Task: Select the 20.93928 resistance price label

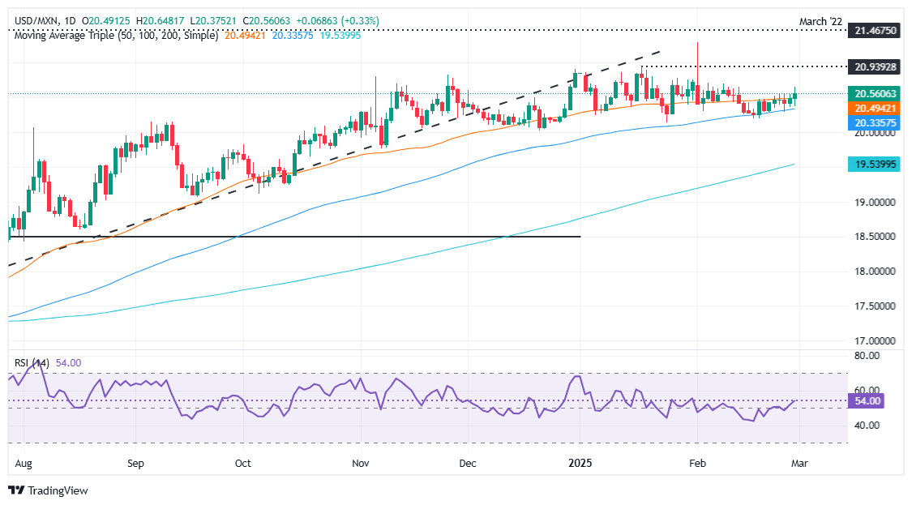Action: click(x=874, y=67)
